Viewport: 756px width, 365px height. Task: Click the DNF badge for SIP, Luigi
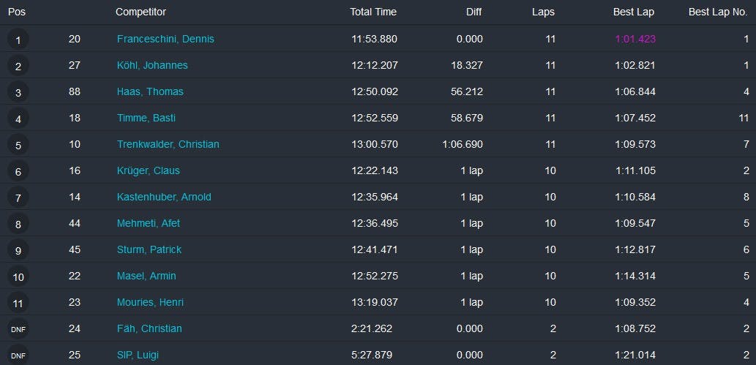[x=18, y=355]
